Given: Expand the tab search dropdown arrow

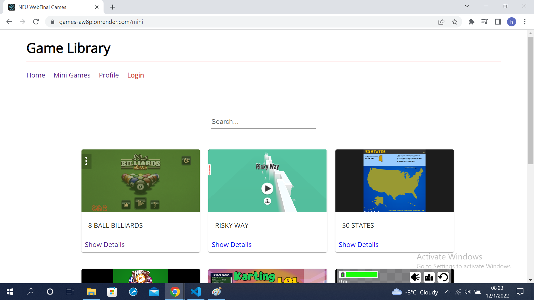Looking at the screenshot, I should coord(467,6).
